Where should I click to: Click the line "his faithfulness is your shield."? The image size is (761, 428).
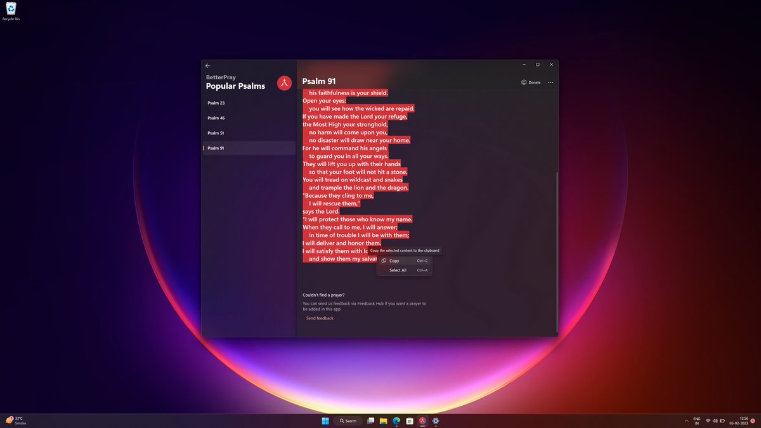[x=348, y=93]
